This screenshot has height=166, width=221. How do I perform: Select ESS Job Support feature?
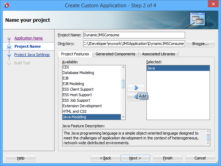point(92,100)
